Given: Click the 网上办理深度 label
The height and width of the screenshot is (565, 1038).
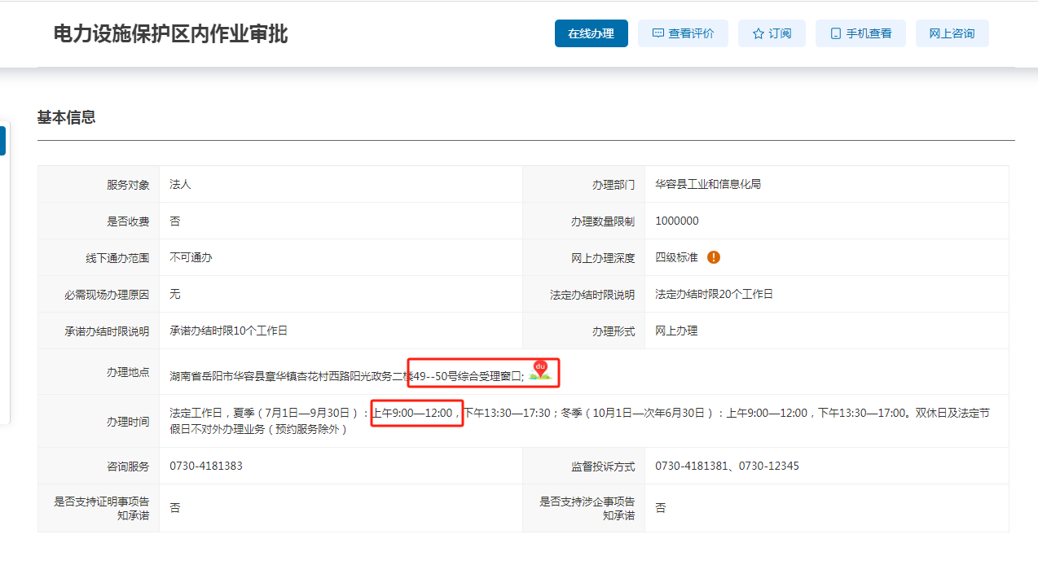Looking at the screenshot, I should (x=602, y=258).
